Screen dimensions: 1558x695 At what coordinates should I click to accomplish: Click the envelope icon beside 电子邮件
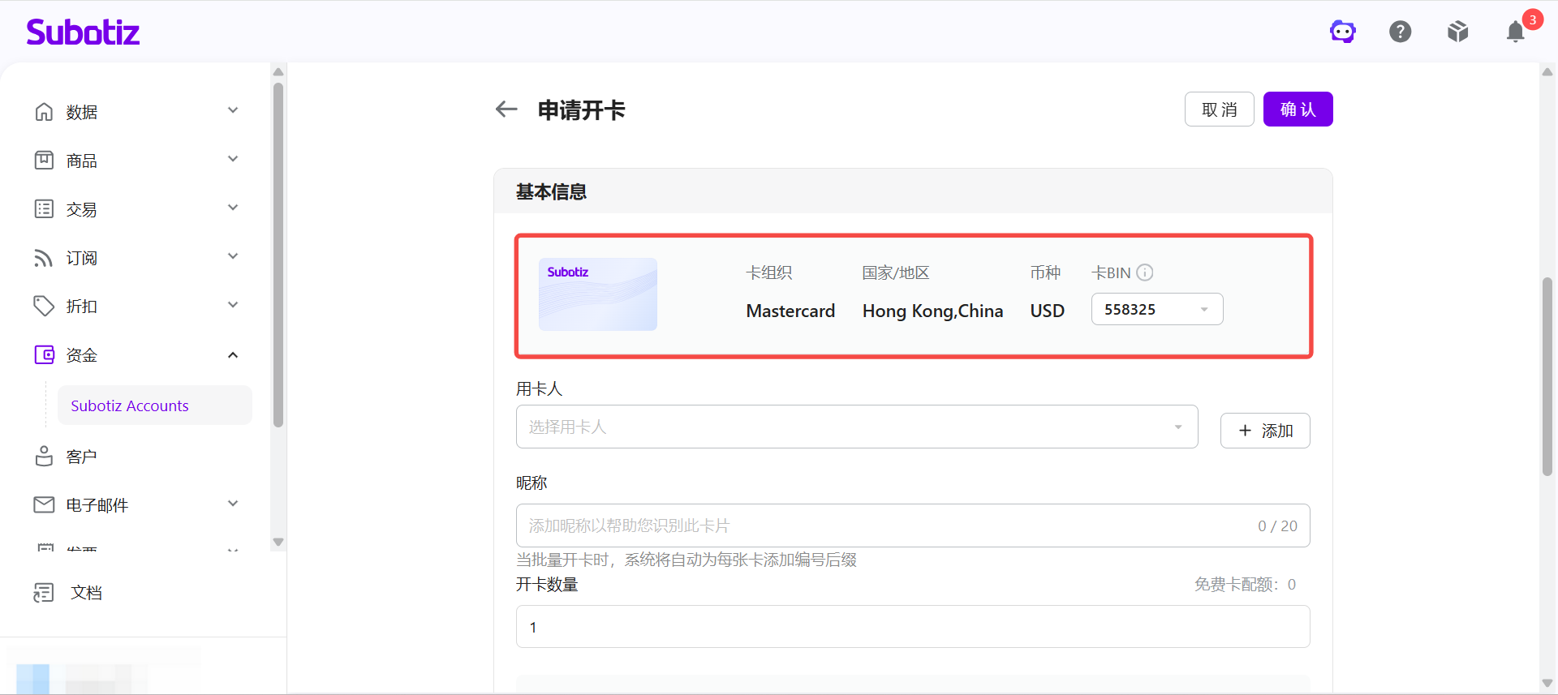point(44,505)
